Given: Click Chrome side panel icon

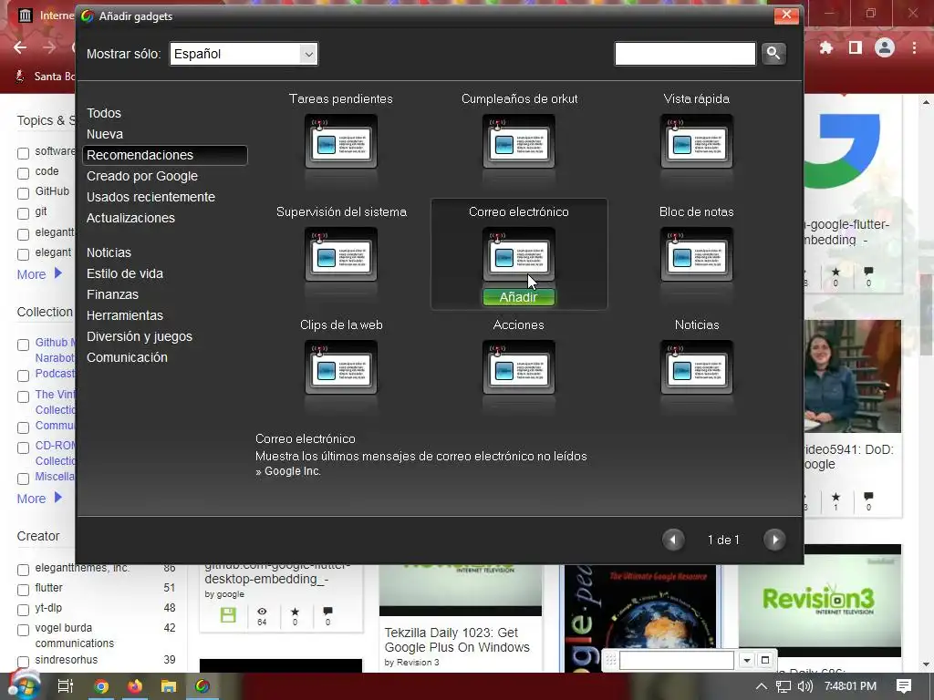Looking at the screenshot, I should point(856,47).
